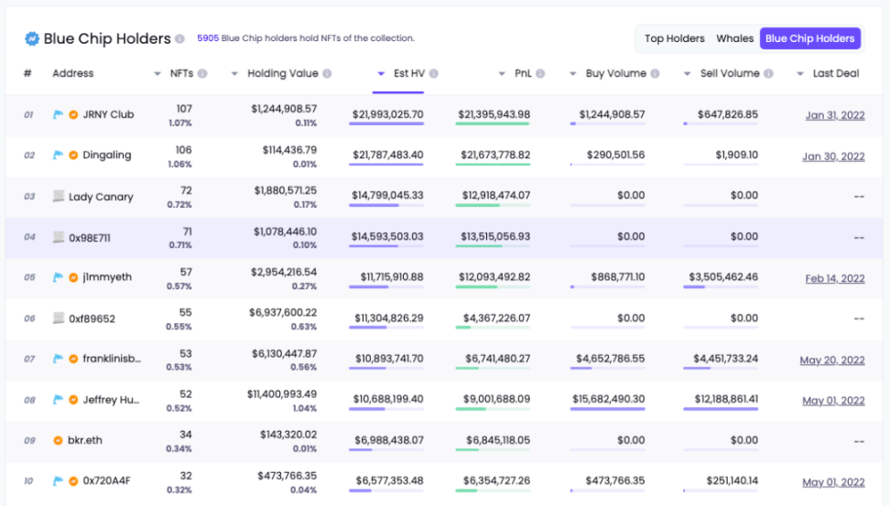Viewport: 890px width, 506px height.
Task: Switch to Top Holders tab
Action: 674,38
